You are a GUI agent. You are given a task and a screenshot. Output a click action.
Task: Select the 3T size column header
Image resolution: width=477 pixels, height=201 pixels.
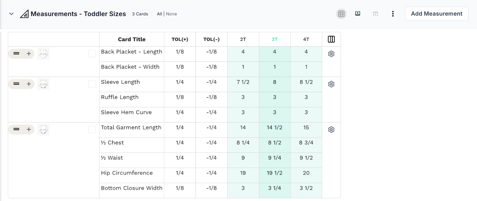click(275, 39)
